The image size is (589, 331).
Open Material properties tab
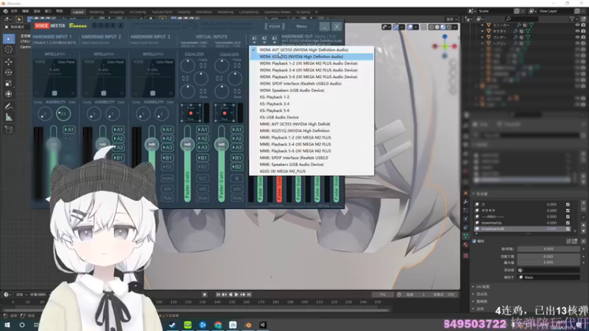point(466,245)
